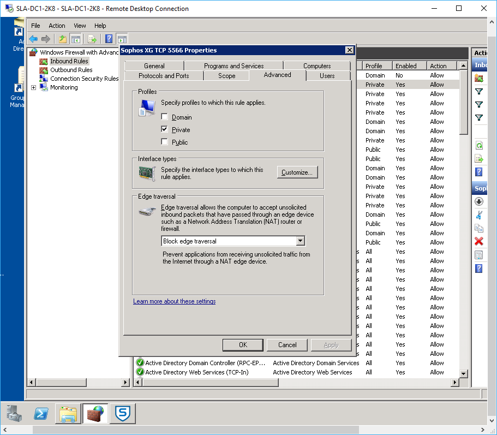Screen dimensions: 497x435
Task: Select the Active Directory Domain Controller (RPC-EP… rule
Action: pos(205,363)
